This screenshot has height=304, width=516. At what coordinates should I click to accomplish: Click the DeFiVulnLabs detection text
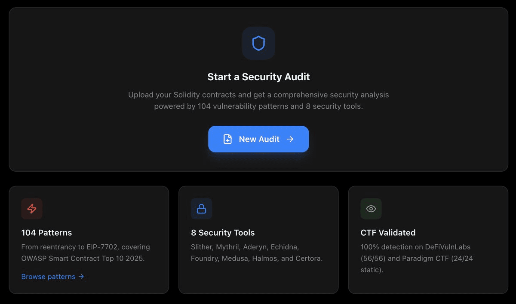[415, 247]
